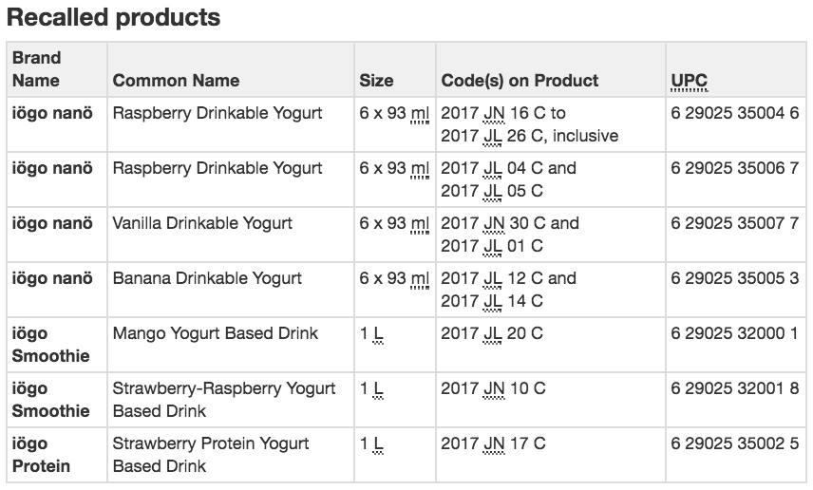Click the Vanilla Drinkable Yogurt cell
Image resolution: width=813 pixels, height=490 pixels.
point(202,223)
